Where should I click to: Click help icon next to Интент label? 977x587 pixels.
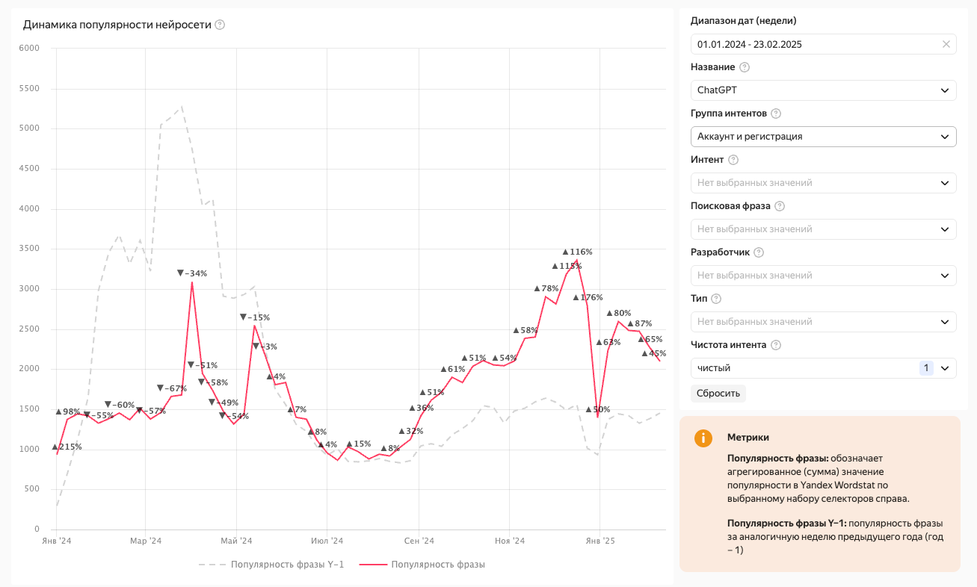(x=733, y=160)
